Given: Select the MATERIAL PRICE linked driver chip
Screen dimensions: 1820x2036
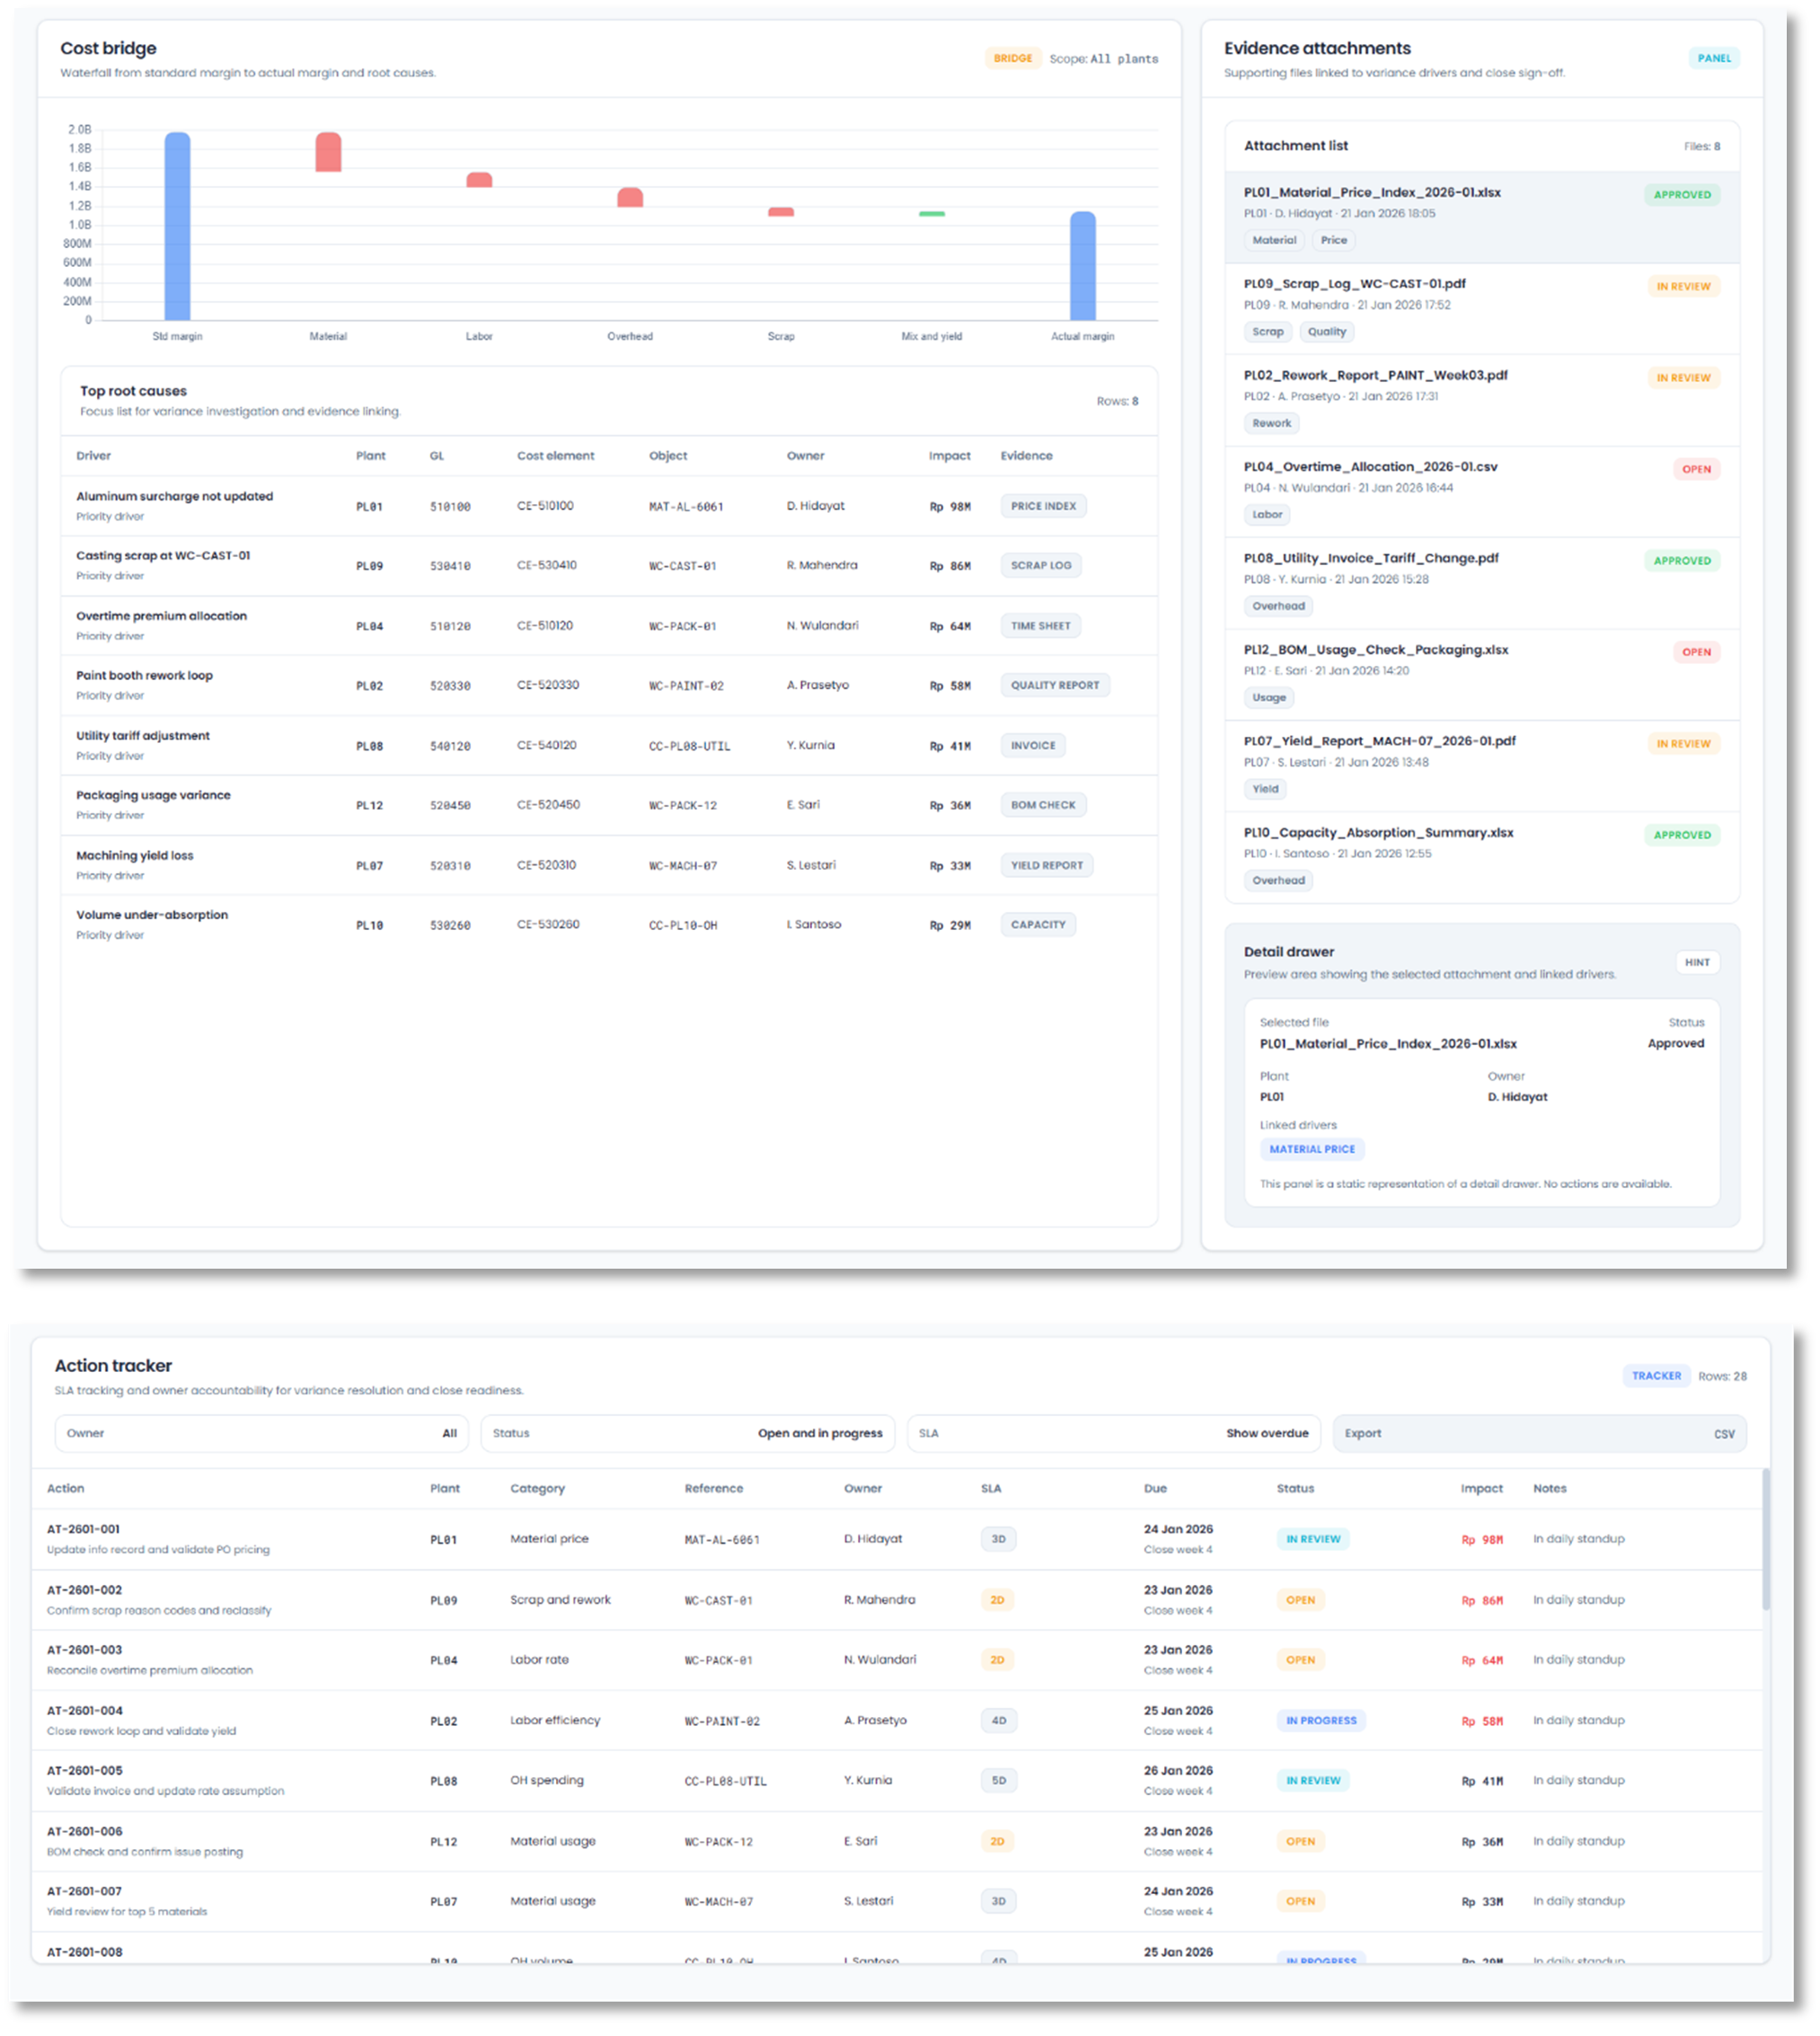Looking at the screenshot, I should coord(1312,1149).
